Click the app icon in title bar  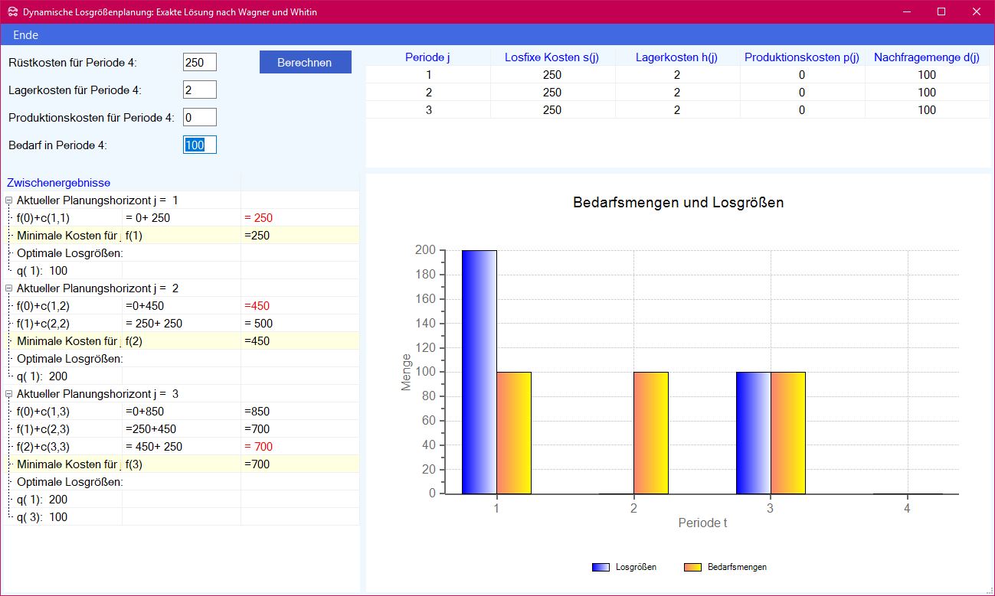coord(12,12)
